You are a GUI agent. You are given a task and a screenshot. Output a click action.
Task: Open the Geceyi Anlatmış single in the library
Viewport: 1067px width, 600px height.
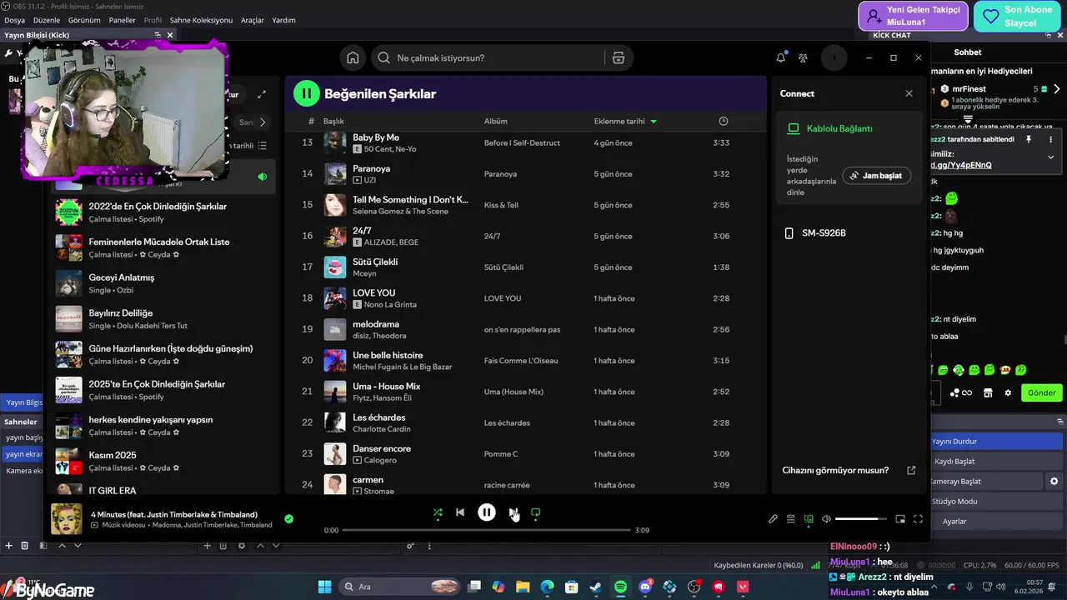[x=163, y=283]
